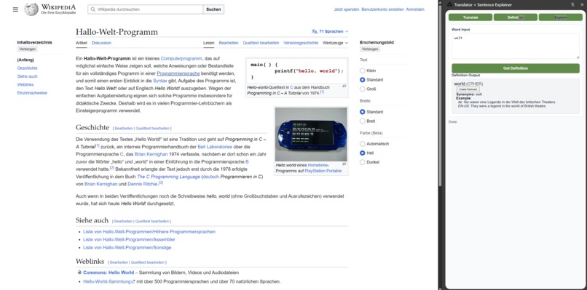Choose Hell color mode
The height and width of the screenshot is (290, 587).
pos(362,153)
